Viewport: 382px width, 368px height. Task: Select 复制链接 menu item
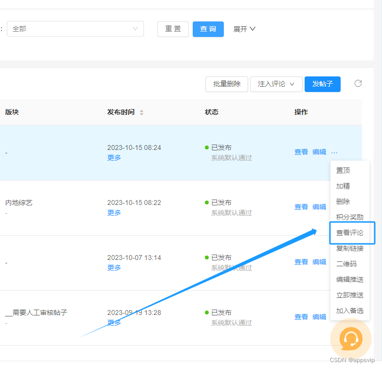349,248
